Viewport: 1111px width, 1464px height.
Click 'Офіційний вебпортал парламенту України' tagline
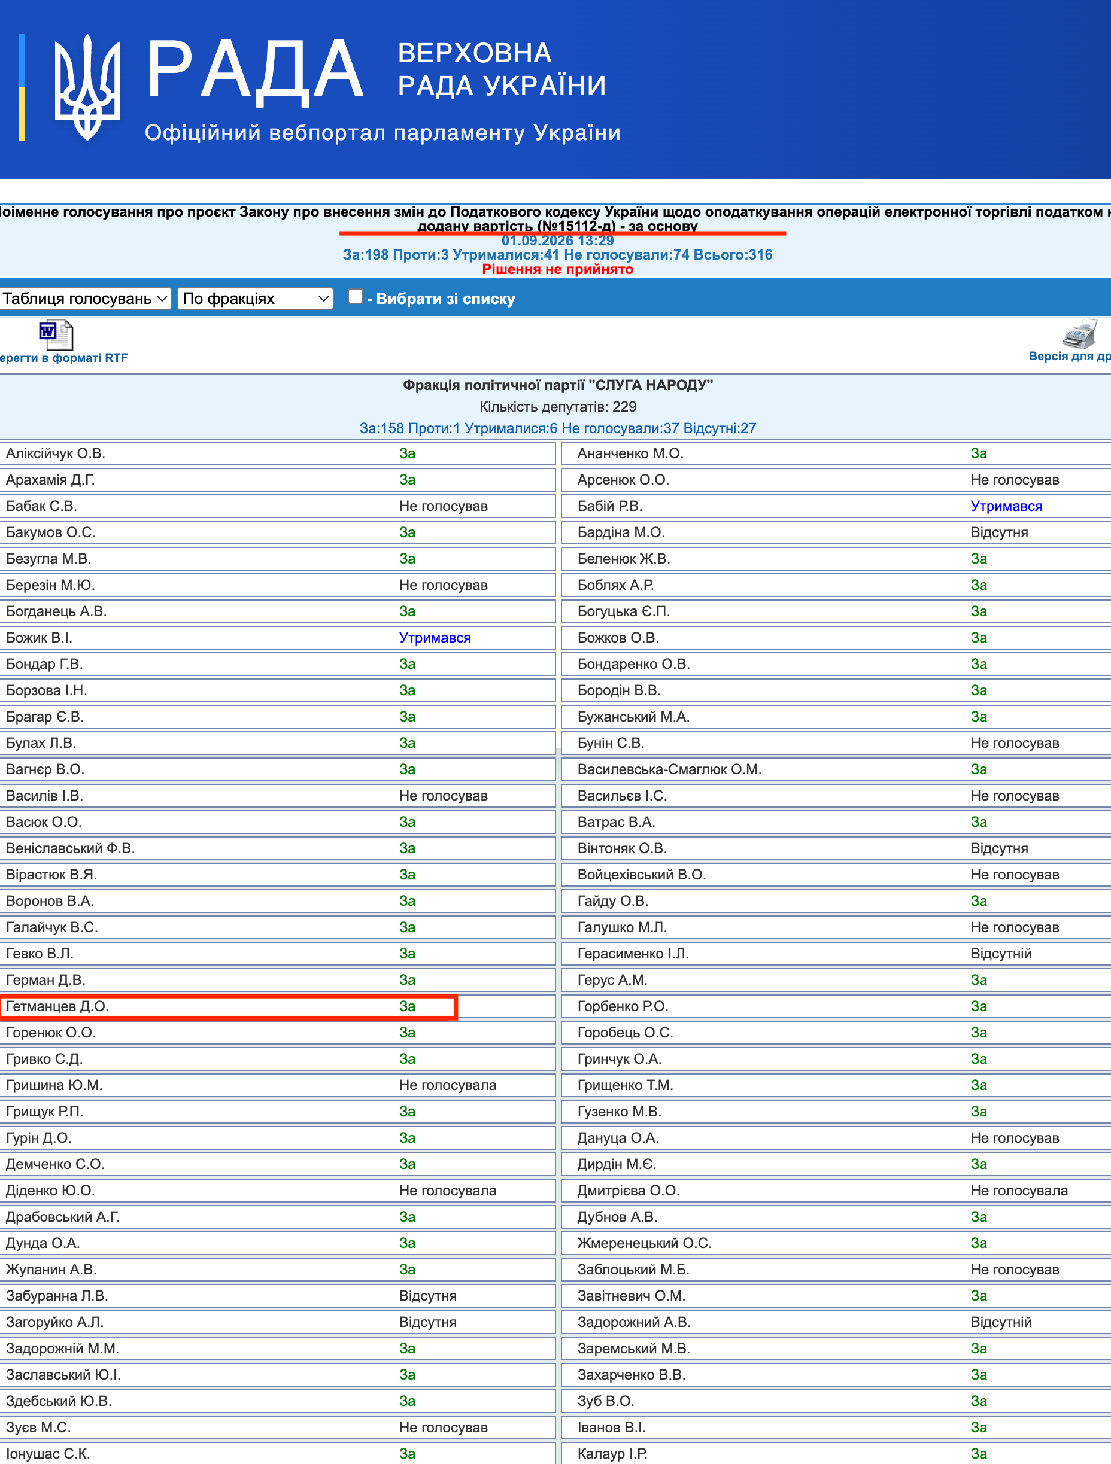pyautogui.click(x=383, y=132)
